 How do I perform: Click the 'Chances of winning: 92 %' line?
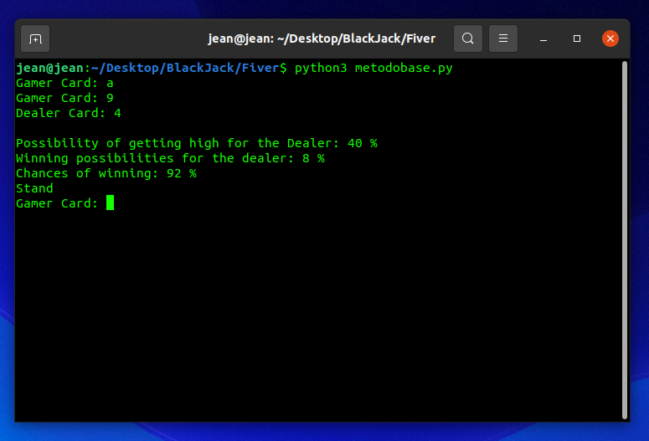(106, 173)
